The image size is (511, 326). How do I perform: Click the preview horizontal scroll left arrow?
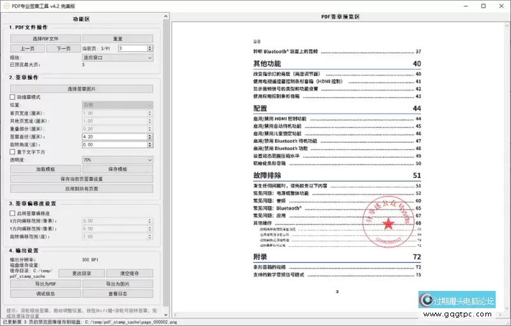tap(175, 315)
